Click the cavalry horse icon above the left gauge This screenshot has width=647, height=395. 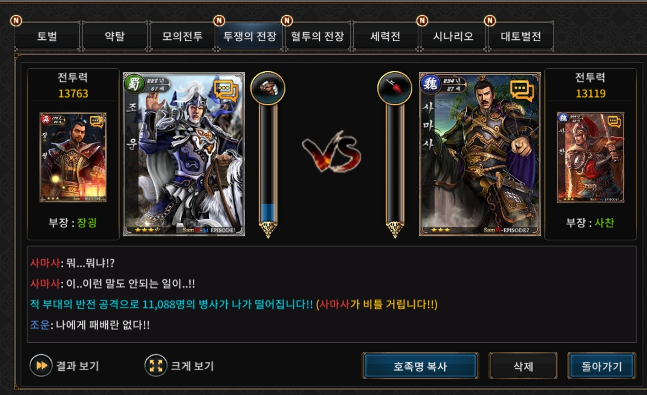tap(268, 88)
